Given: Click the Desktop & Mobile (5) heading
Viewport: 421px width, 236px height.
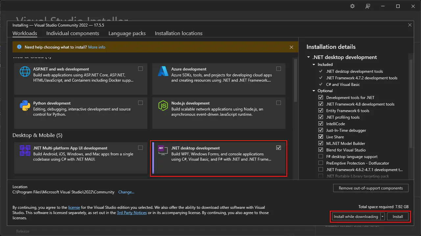Looking at the screenshot, I should (37, 135).
